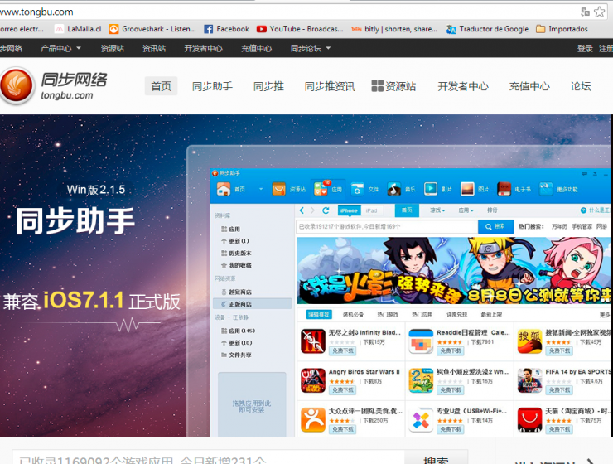Click the Naruto game promotional banner
This screenshot has height=464, width=613.
[x=454, y=271]
